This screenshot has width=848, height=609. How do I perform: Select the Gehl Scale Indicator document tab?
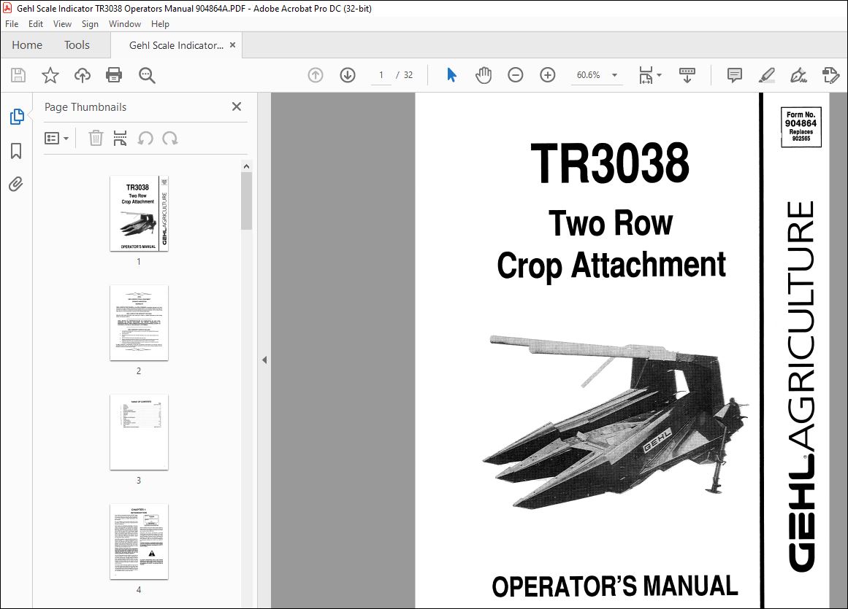pyautogui.click(x=176, y=45)
